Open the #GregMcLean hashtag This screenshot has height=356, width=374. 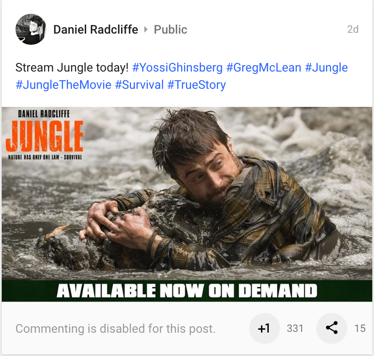[x=264, y=68]
